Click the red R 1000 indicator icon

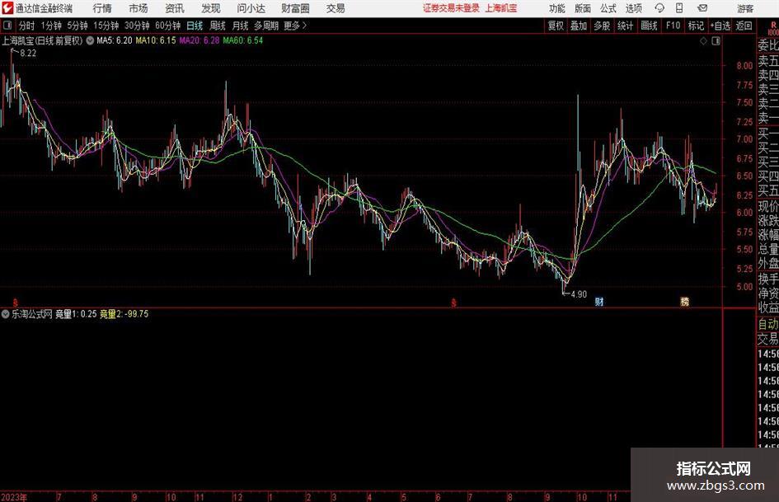click(773, 28)
